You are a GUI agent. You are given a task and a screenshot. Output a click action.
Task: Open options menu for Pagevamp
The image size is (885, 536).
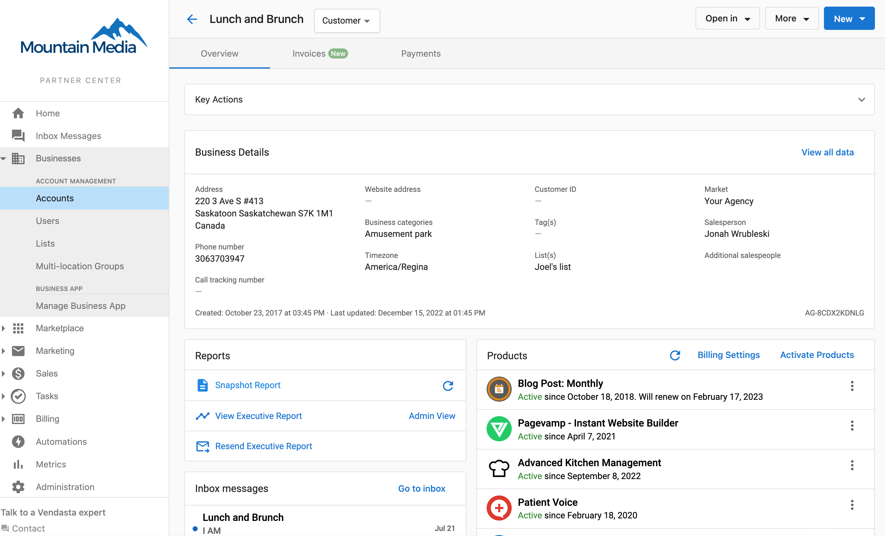pyautogui.click(x=852, y=425)
